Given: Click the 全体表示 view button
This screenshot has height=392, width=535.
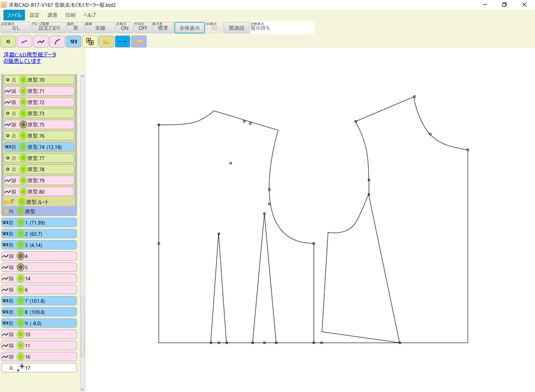Looking at the screenshot, I should 189,27.
